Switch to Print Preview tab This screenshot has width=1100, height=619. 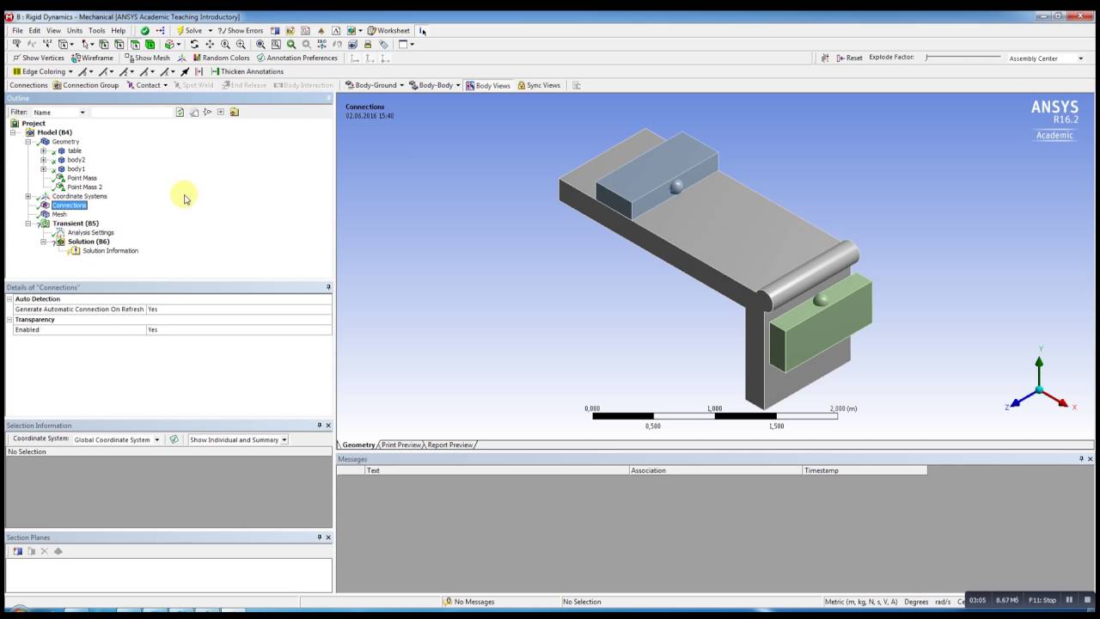(401, 445)
